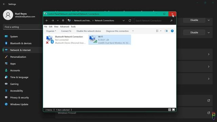Open the Advanced menu
The image size is (217, 122).
pyautogui.click(x=64, y=26)
